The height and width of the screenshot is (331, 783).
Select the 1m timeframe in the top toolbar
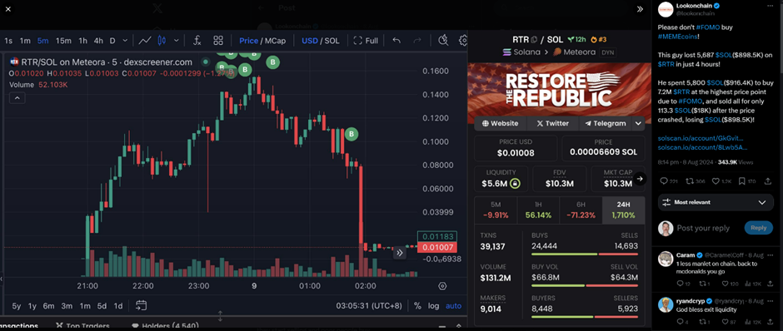25,41
